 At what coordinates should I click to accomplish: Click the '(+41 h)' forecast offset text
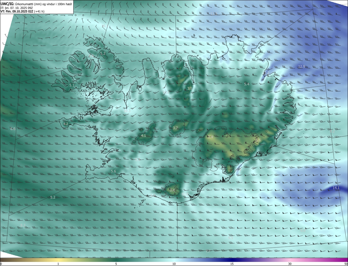[x=39, y=11]
